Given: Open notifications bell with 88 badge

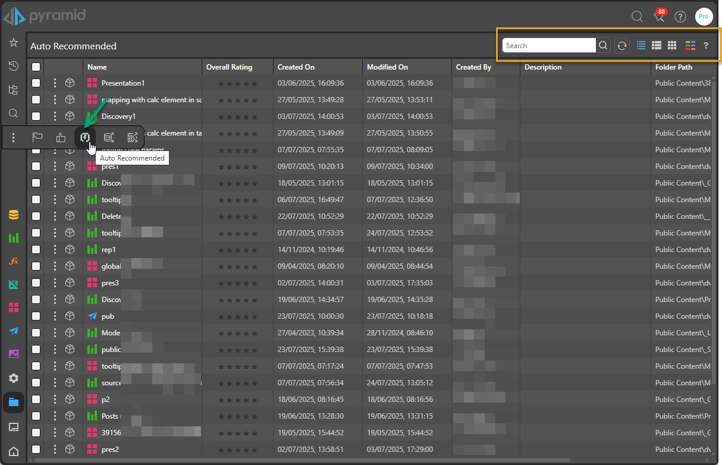Looking at the screenshot, I should [658, 17].
